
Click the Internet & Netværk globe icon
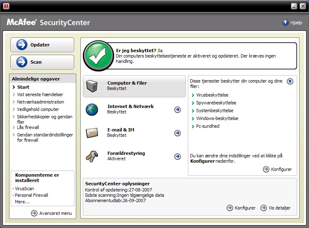(92, 109)
